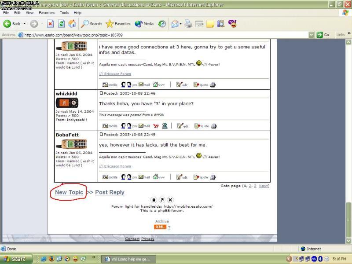Open the Media toolbar button
Image resolution: width=352 pixels, height=264 pixels.
144,24
